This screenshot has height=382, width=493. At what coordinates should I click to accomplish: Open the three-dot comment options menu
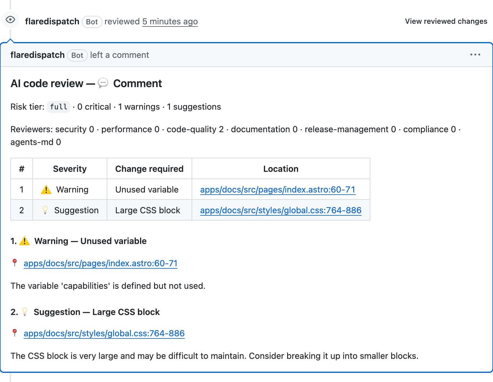tap(475, 55)
